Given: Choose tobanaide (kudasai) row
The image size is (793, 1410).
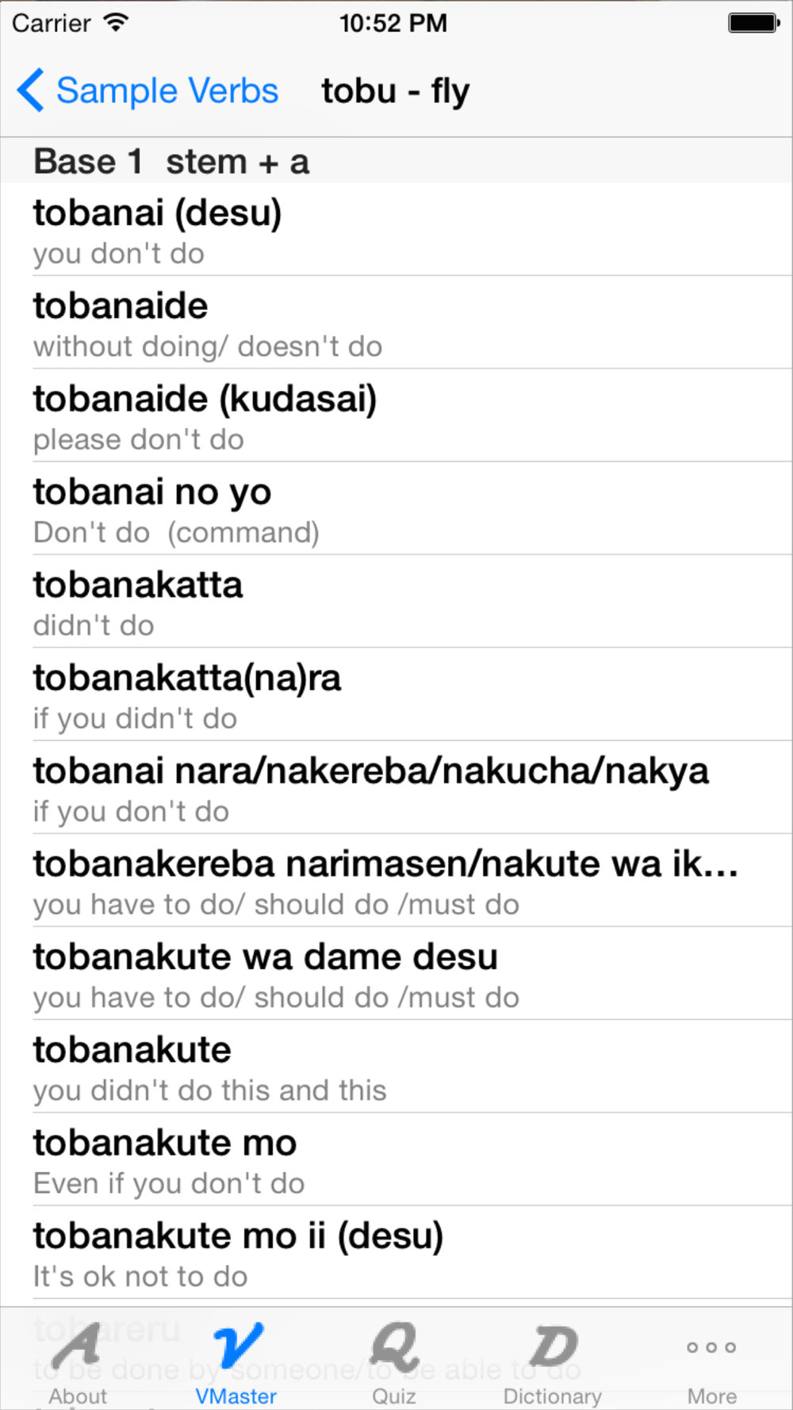Looking at the screenshot, I should [396, 416].
